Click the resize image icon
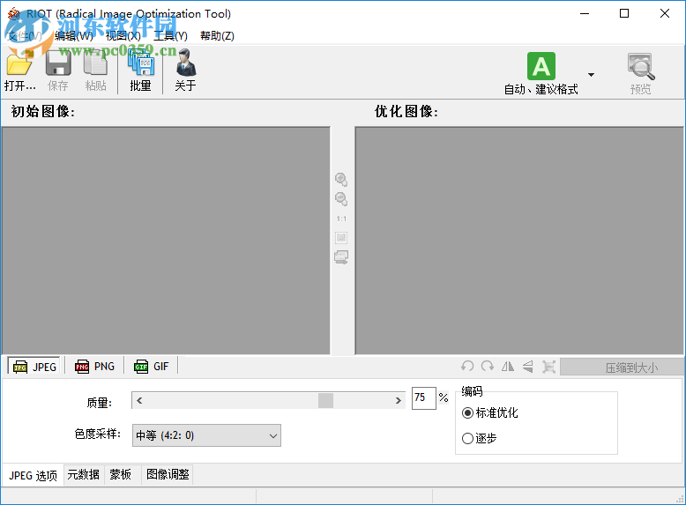 (548, 367)
